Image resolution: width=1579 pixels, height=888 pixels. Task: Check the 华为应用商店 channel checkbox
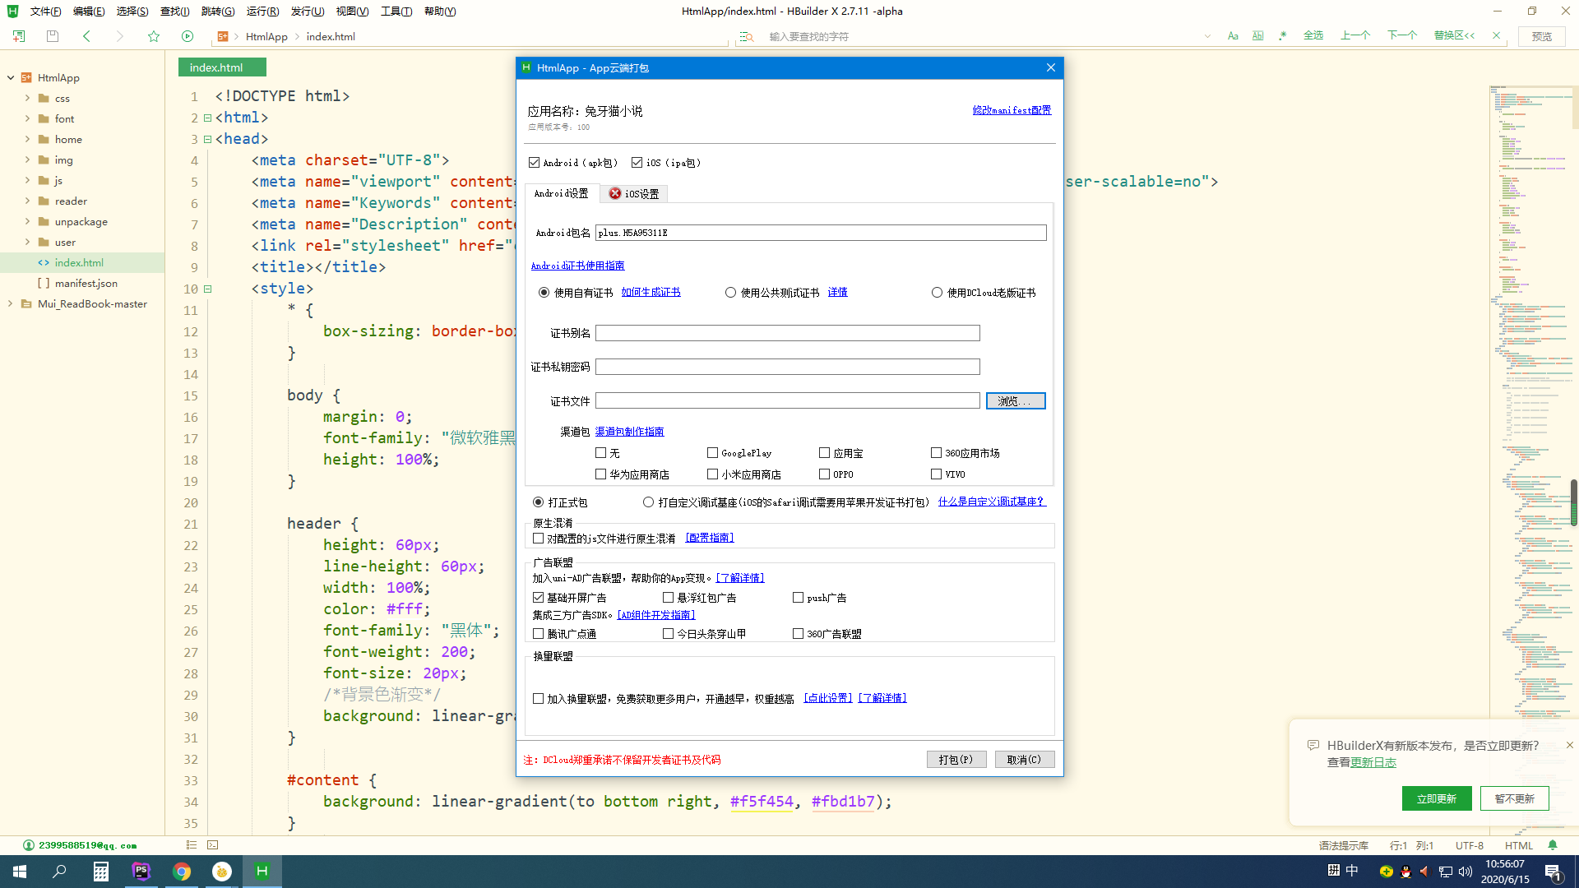coord(600,474)
